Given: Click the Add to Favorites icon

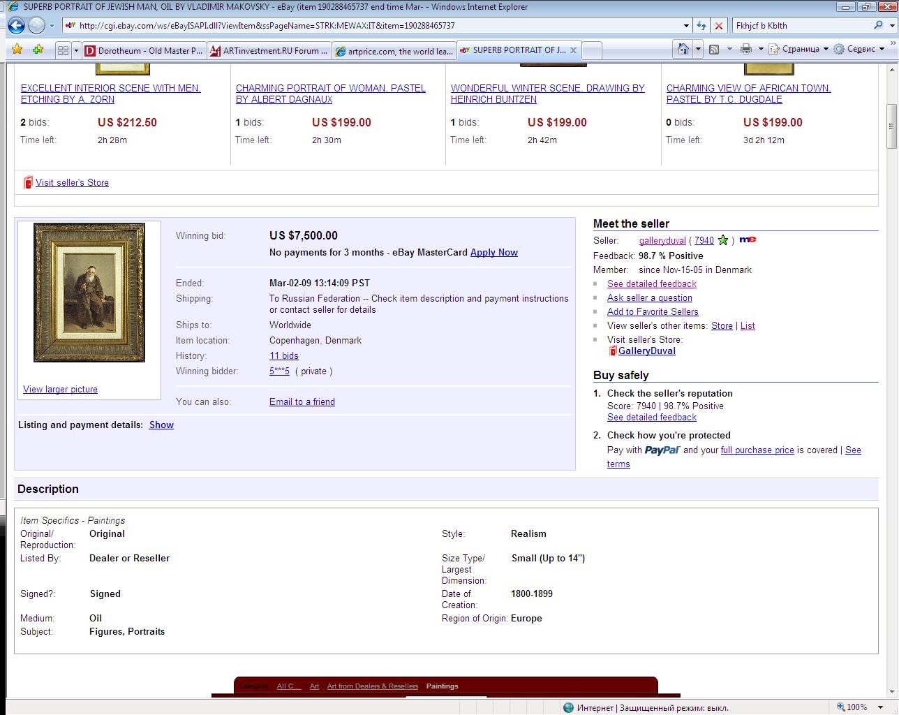Looking at the screenshot, I should click(x=38, y=50).
